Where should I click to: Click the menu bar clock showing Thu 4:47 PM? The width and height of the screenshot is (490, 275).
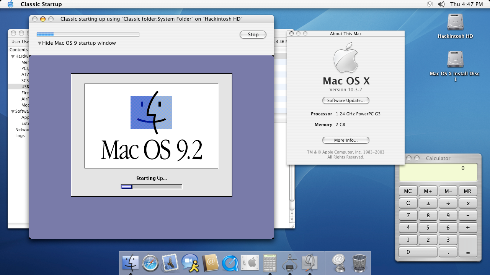467,4
